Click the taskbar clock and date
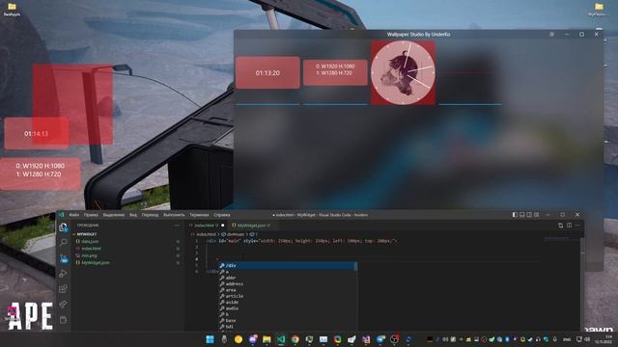This screenshot has width=618, height=347. 604,339
